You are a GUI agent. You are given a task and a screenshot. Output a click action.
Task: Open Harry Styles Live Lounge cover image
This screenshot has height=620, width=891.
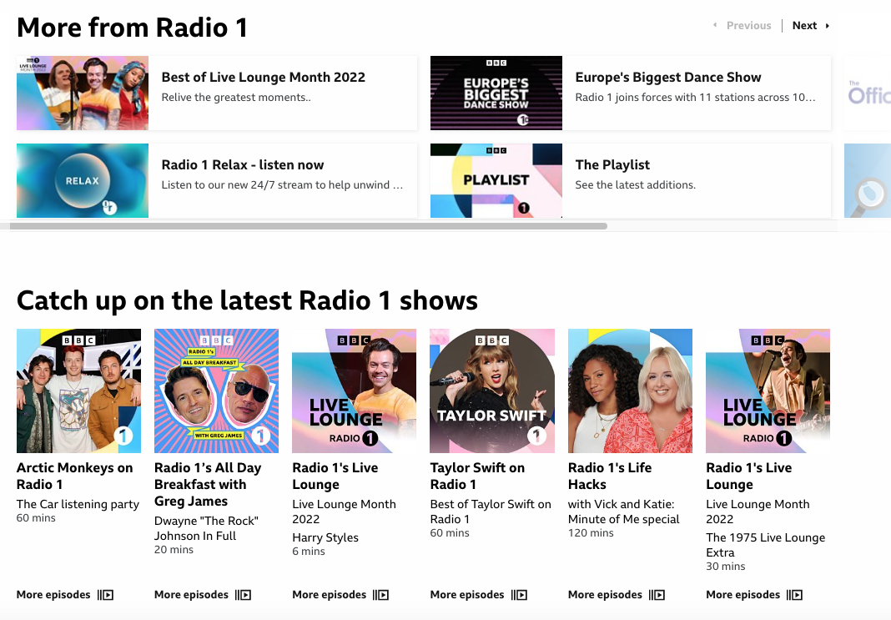click(354, 391)
